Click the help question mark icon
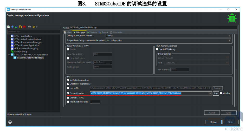245x133 pixels. coord(10,122)
